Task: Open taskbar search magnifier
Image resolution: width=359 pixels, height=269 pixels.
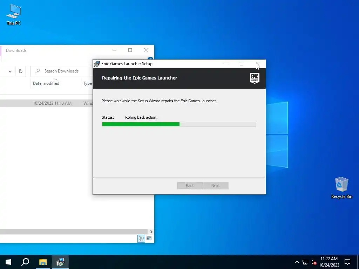Action: coord(25,262)
